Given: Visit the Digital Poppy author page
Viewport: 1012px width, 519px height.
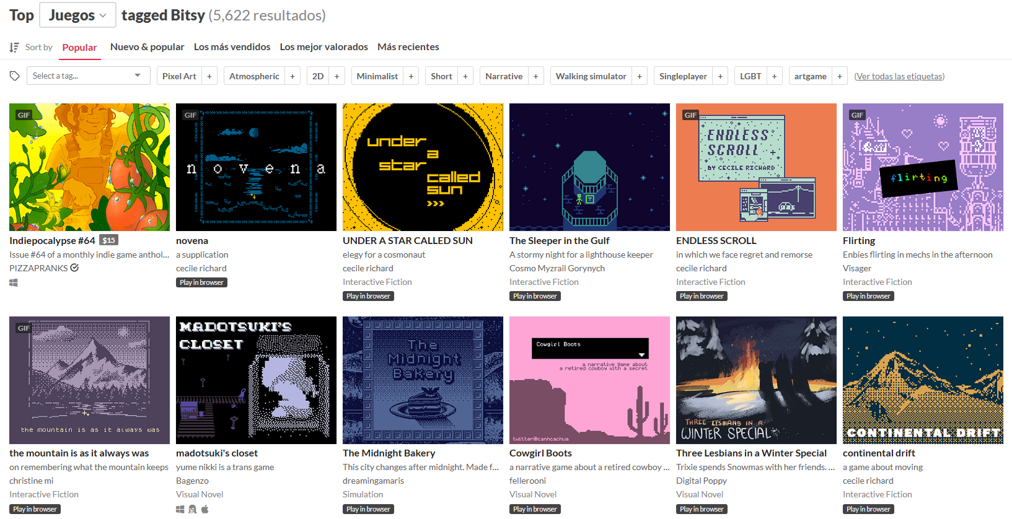Looking at the screenshot, I should tap(702, 481).
